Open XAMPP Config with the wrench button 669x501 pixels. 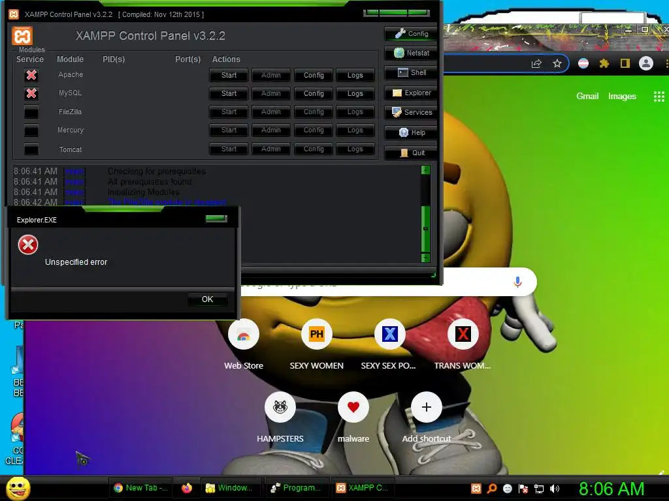411,34
